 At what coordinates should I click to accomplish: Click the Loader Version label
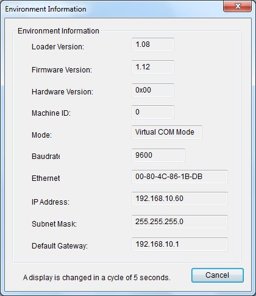coord(58,47)
